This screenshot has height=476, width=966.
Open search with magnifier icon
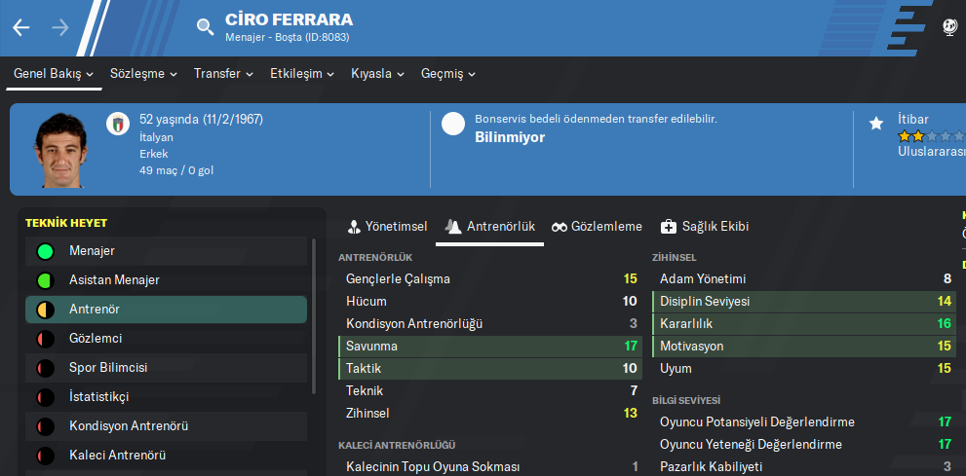(x=205, y=27)
